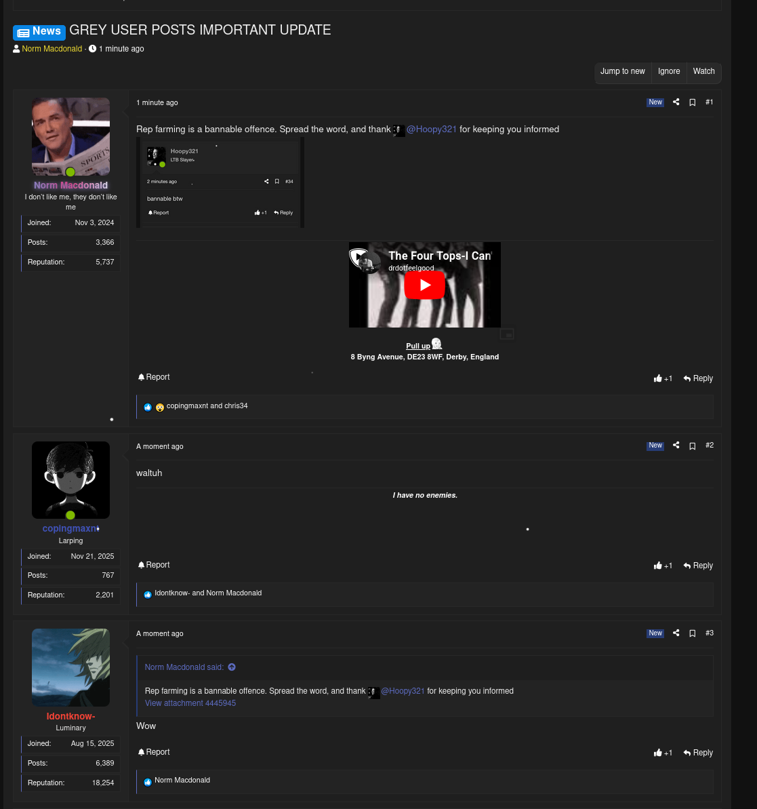Screen dimensions: 757x809
Task: Expand Norm Macdonald's quote in post #3
Action: click(231, 667)
